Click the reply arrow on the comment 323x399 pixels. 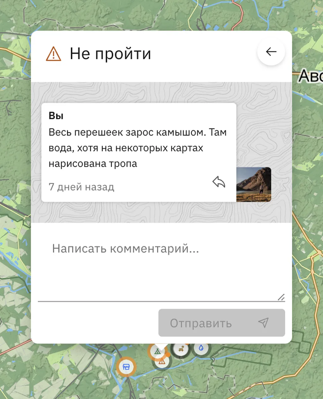pos(219,182)
